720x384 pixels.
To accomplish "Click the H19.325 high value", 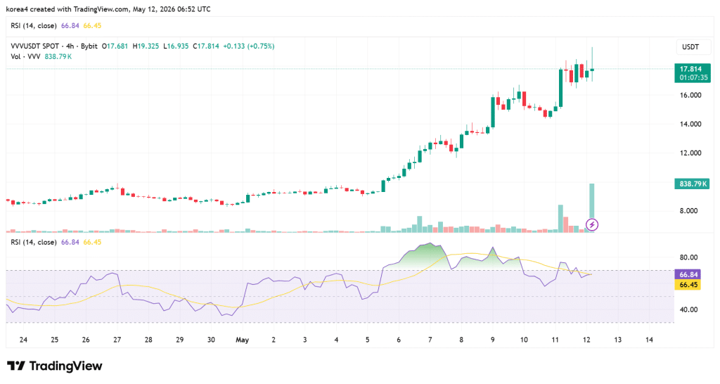I will click(146, 46).
